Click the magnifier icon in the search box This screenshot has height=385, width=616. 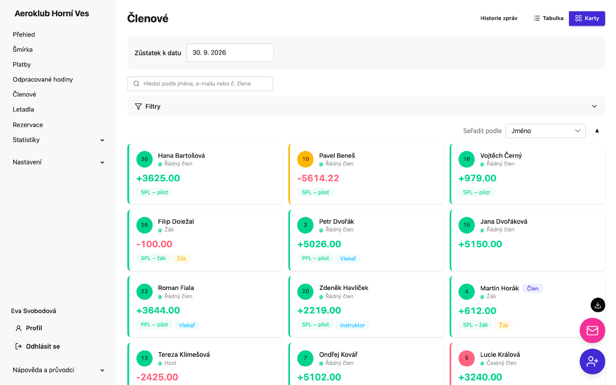(136, 84)
